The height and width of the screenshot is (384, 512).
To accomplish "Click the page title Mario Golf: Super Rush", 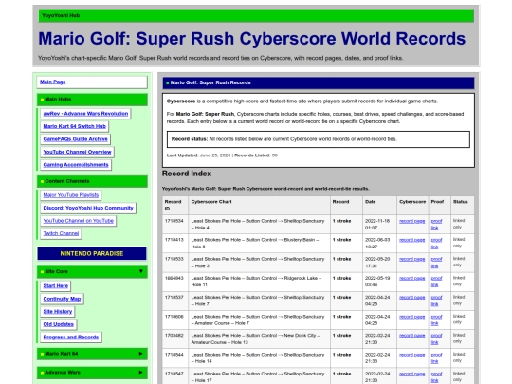I will click(x=252, y=39).
